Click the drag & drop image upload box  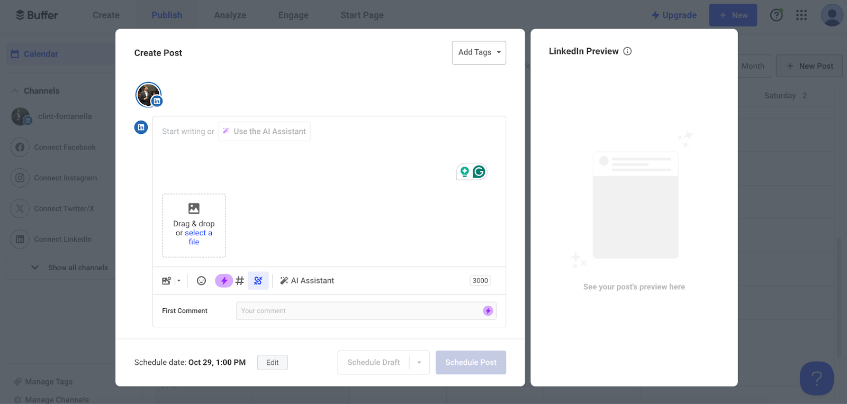tap(194, 226)
